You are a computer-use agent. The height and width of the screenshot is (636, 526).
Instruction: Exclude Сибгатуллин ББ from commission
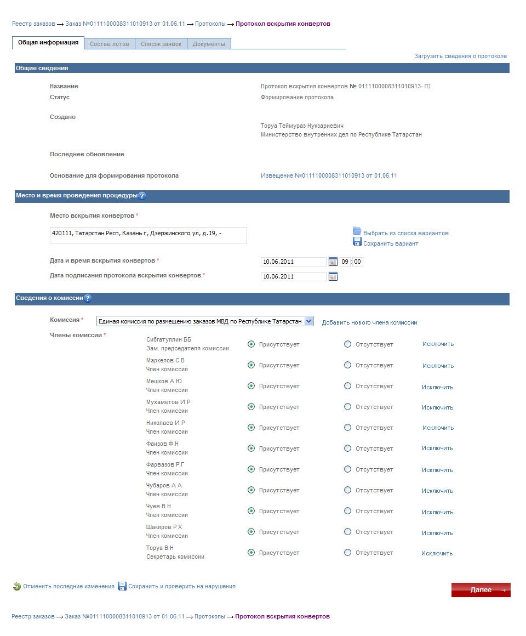[438, 344]
